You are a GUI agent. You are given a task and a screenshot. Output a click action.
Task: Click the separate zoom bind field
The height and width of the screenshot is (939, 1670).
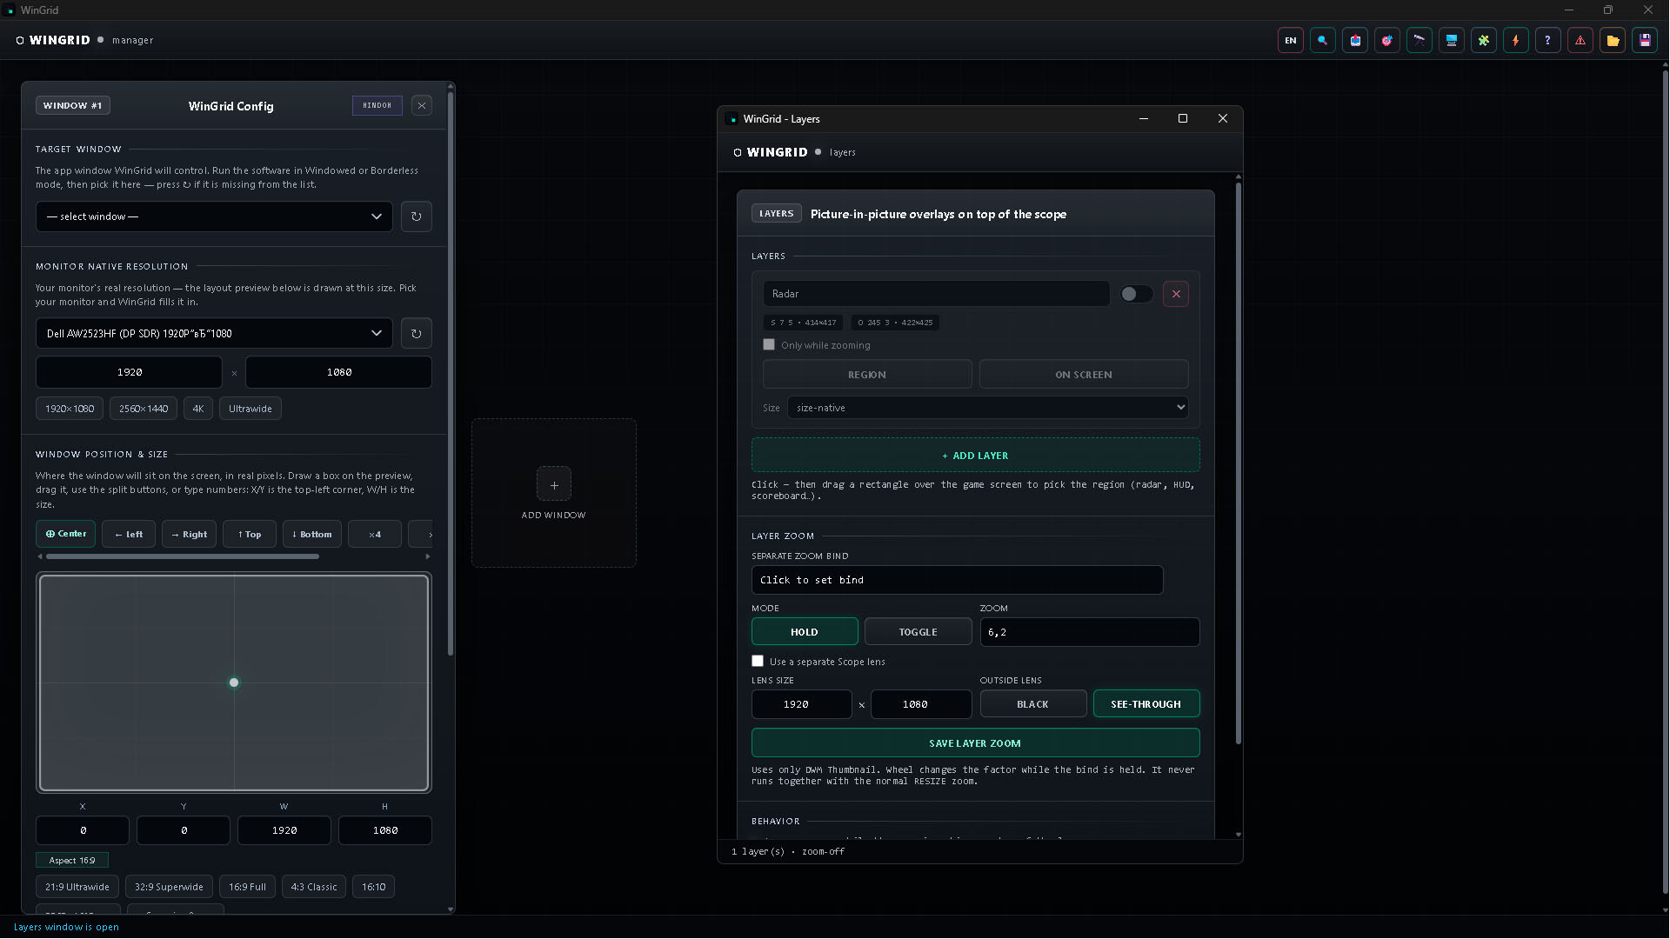point(958,580)
